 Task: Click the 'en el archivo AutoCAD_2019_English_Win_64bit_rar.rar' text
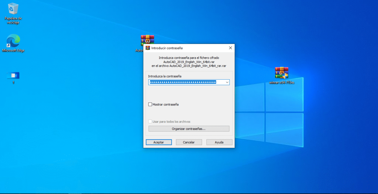click(189, 66)
